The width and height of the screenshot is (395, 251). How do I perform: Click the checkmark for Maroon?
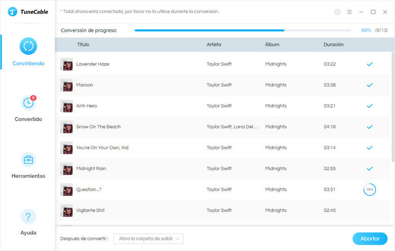click(370, 85)
